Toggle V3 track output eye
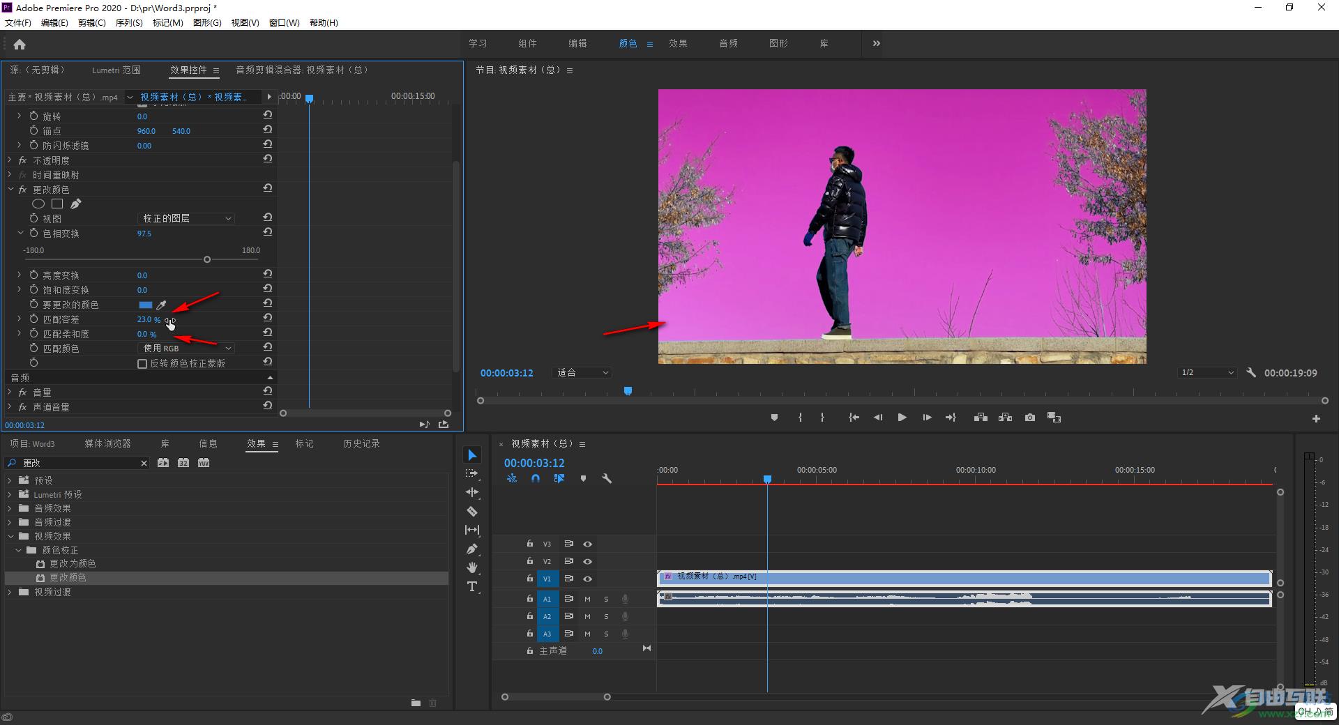1339x725 pixels. point(587,544)
